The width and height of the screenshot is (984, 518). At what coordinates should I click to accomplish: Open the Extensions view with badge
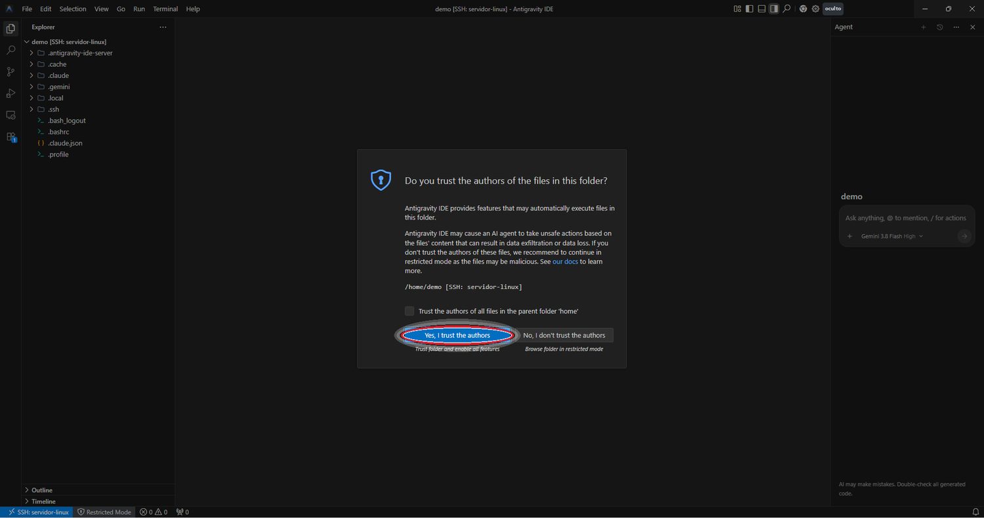[x=10, y=136]
